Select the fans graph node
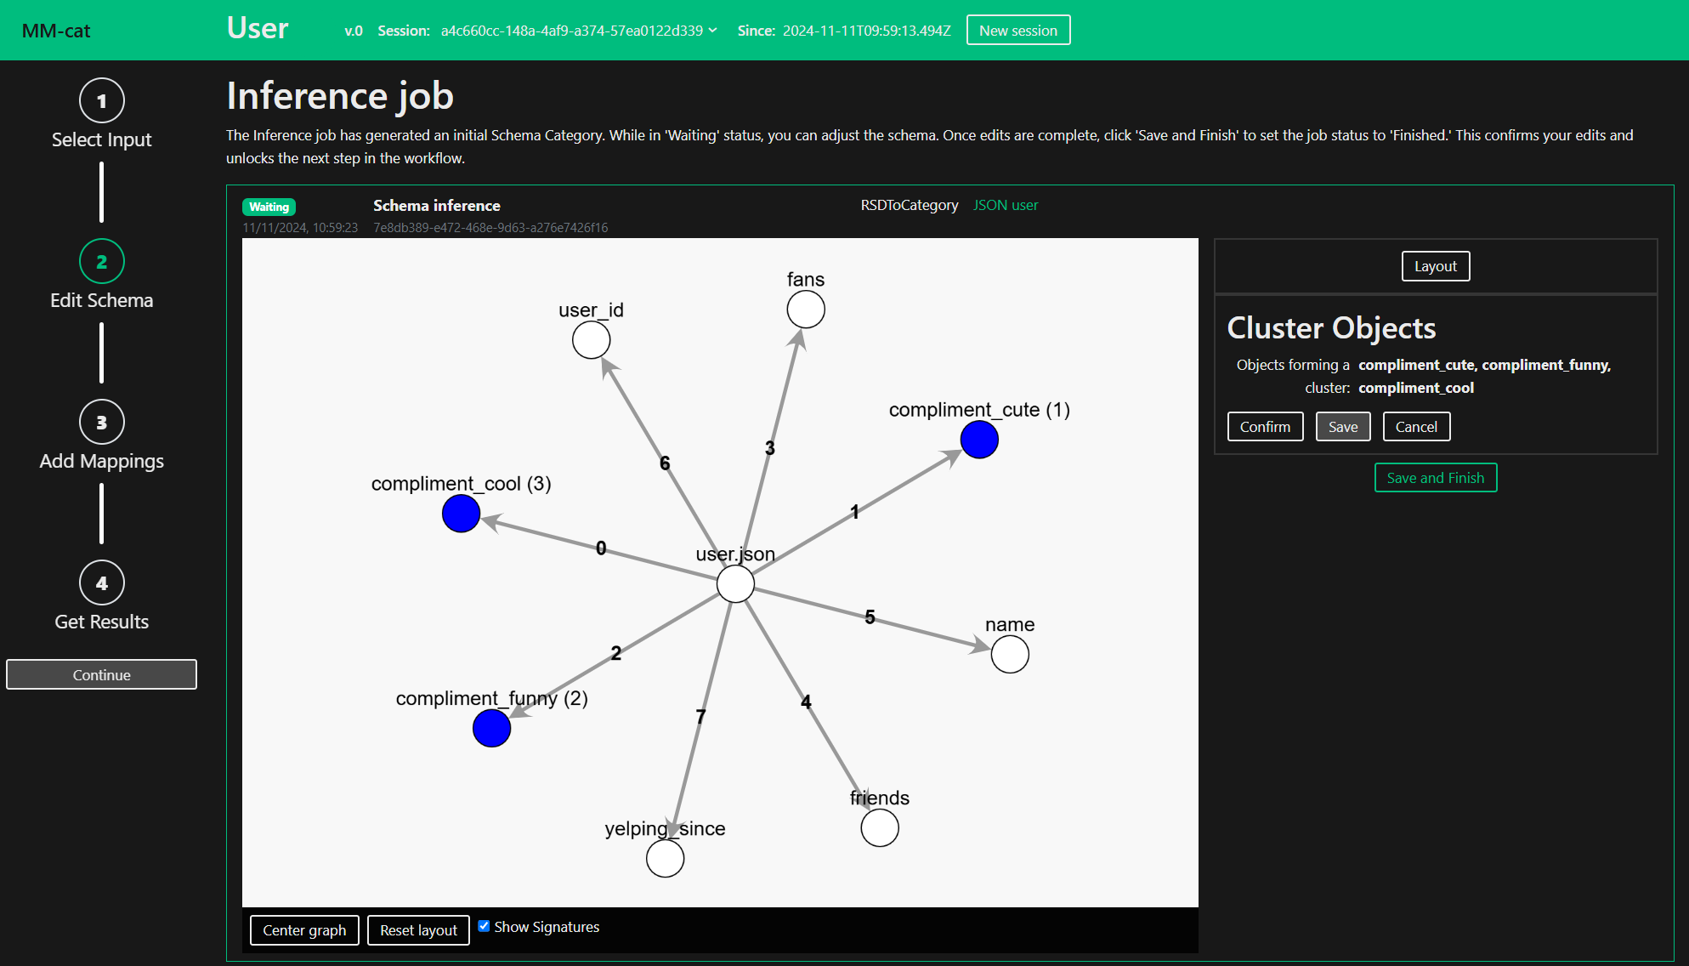This screenshot has width=1689, height=966. pyautogui.click(x=806, y=310)
